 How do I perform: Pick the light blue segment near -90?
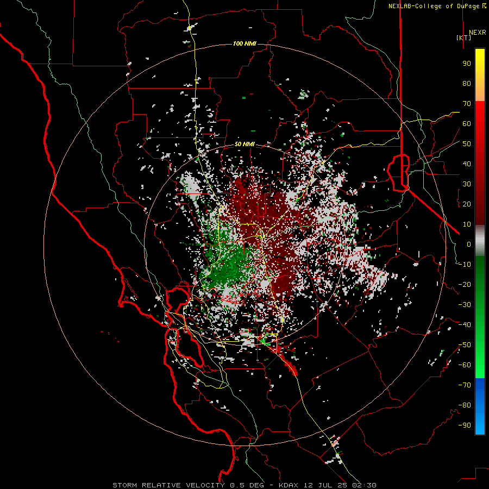coord(480,425)
